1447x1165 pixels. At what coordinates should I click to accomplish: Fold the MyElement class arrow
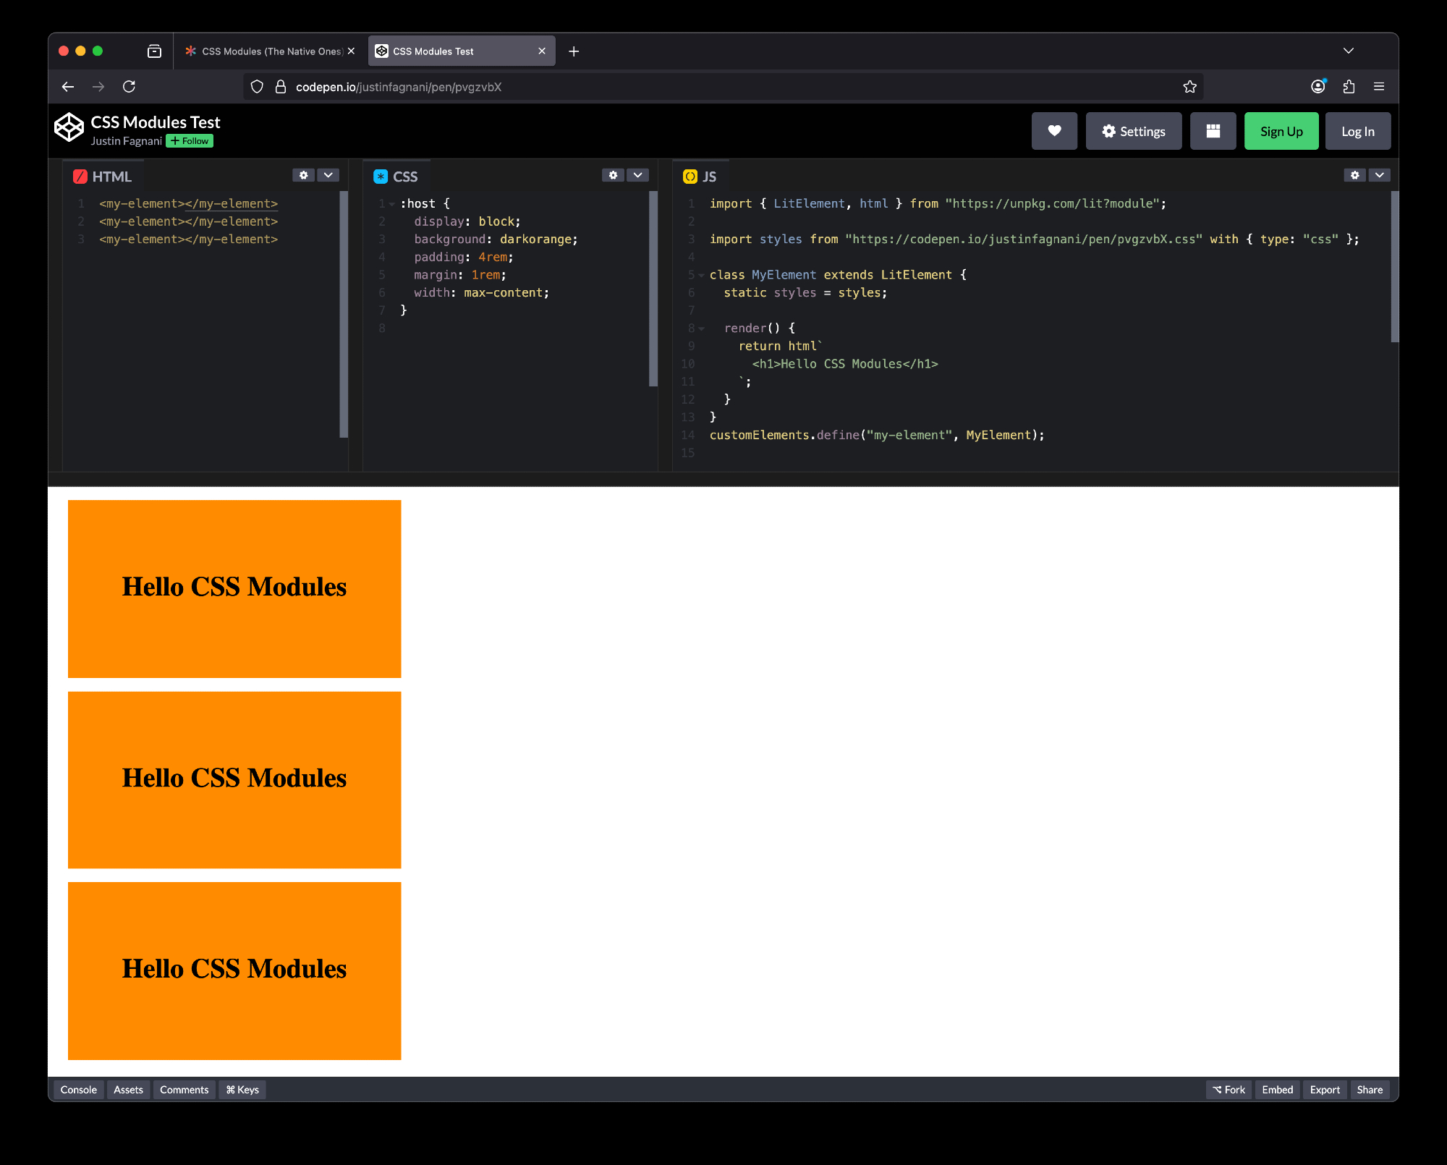tap(701, 276)
